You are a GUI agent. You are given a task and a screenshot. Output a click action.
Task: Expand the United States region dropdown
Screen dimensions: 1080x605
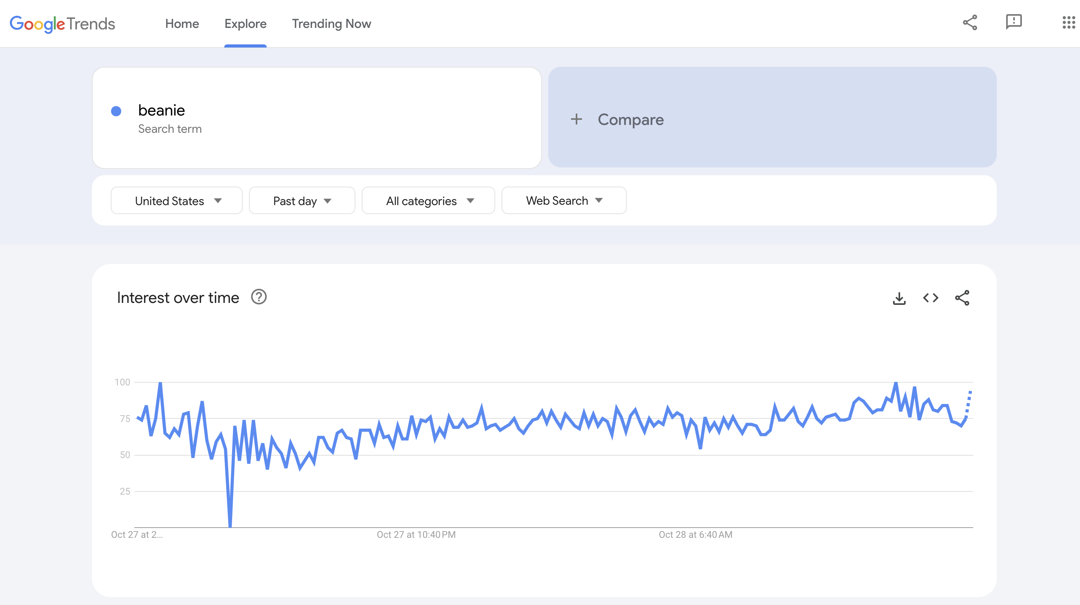(x=177, y=200)
